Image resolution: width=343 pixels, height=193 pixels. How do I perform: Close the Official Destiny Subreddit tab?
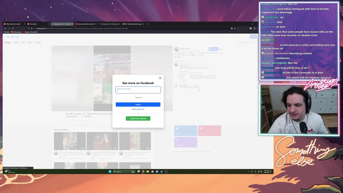[x=24, y=24]
